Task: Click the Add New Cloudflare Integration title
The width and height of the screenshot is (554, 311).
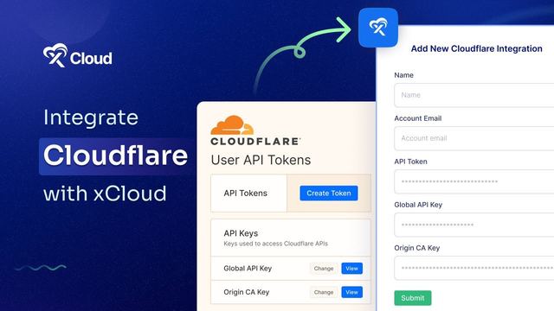Action: 476,48
